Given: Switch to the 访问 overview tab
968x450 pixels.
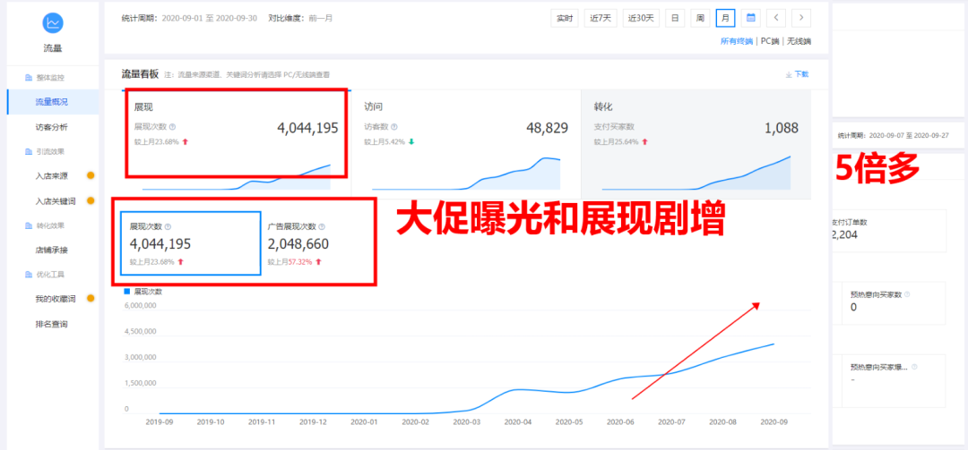Looking at the screenshot, I should 466,143.
